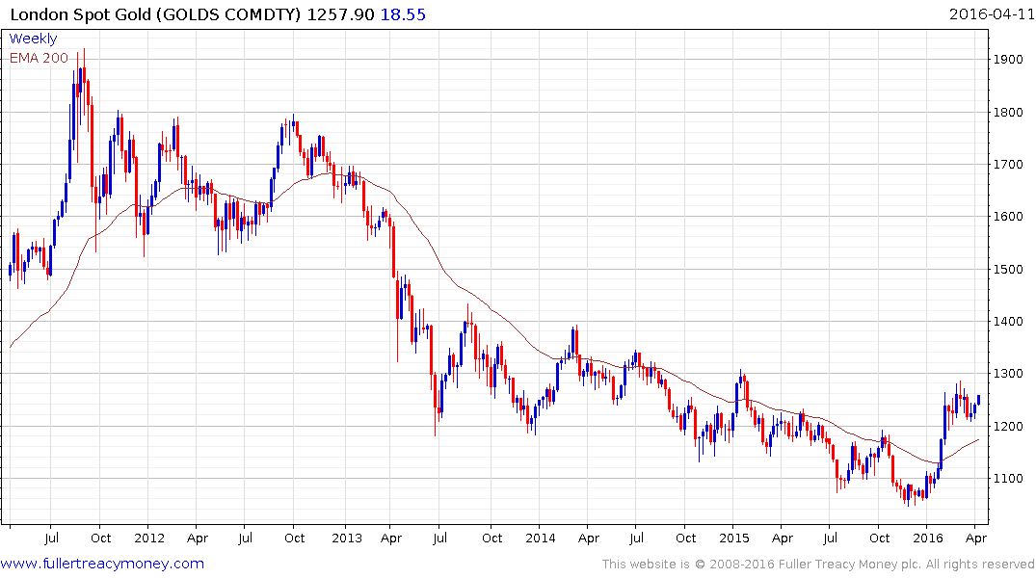Click the 1100 price axis label
1036x578 pixels.
(1008, 479)
